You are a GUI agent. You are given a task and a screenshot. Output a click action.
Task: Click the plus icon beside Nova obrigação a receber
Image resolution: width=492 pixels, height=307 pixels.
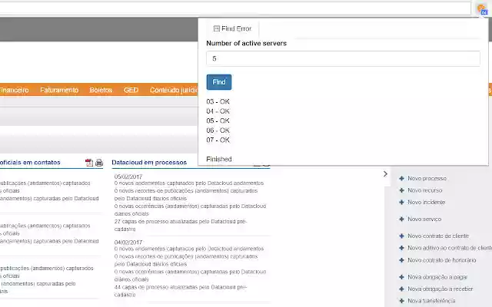(x=401, y=289)
